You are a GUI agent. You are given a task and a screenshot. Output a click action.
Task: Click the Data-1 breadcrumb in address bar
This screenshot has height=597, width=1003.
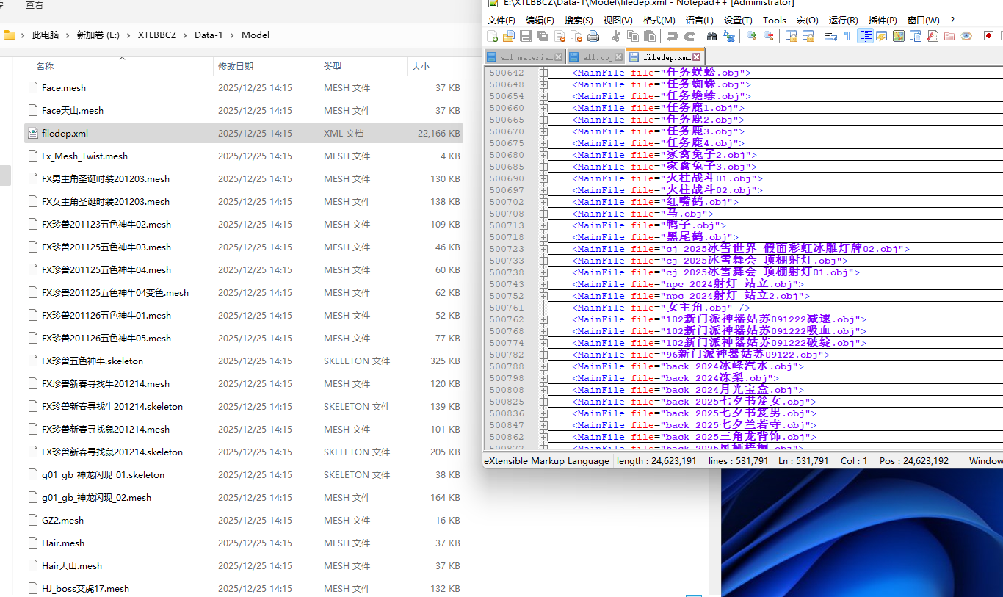[209, 35]
